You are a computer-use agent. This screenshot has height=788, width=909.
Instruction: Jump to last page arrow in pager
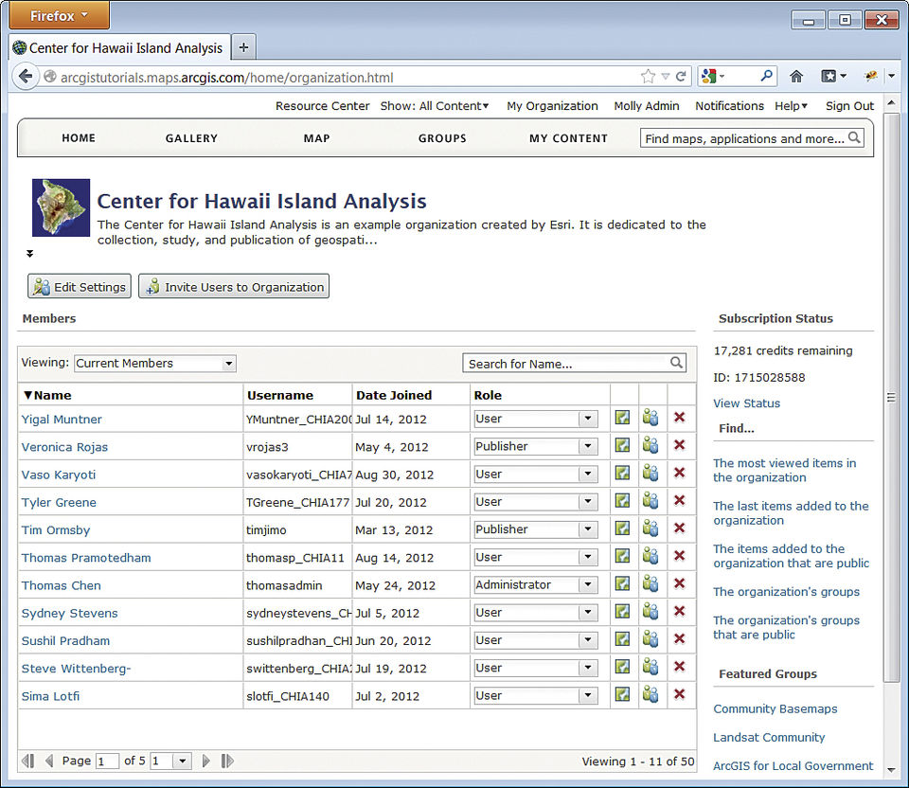(x=227, y=761)
